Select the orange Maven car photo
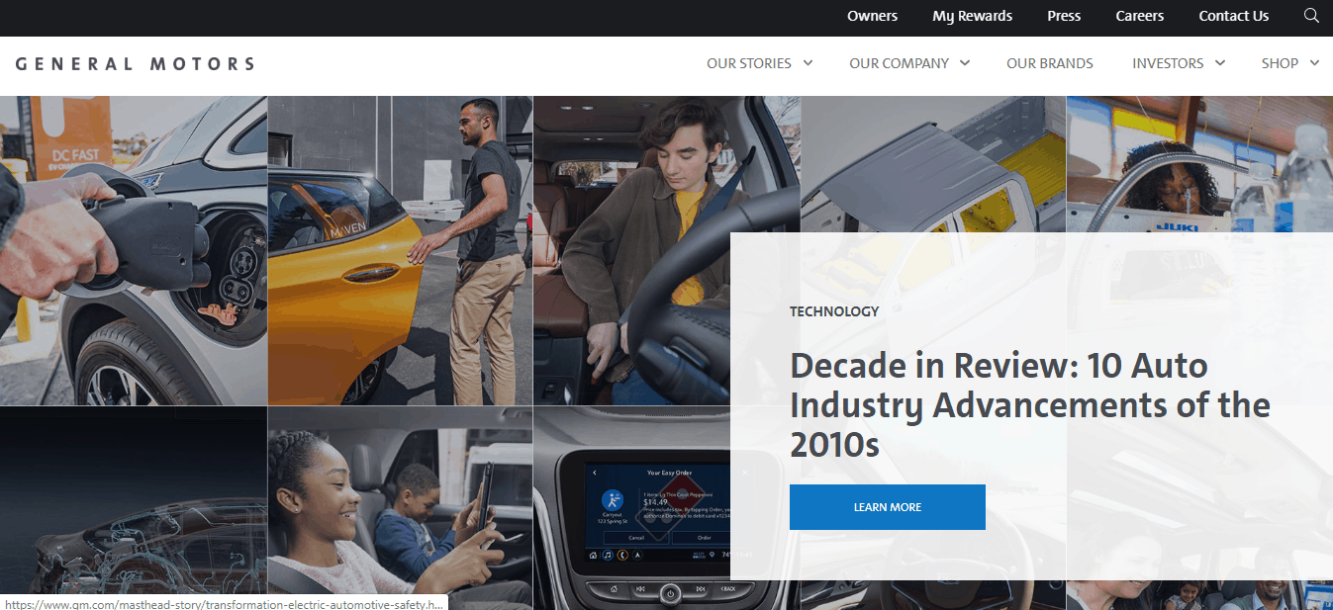This screenshot has height=610, width=1333. 399,247
